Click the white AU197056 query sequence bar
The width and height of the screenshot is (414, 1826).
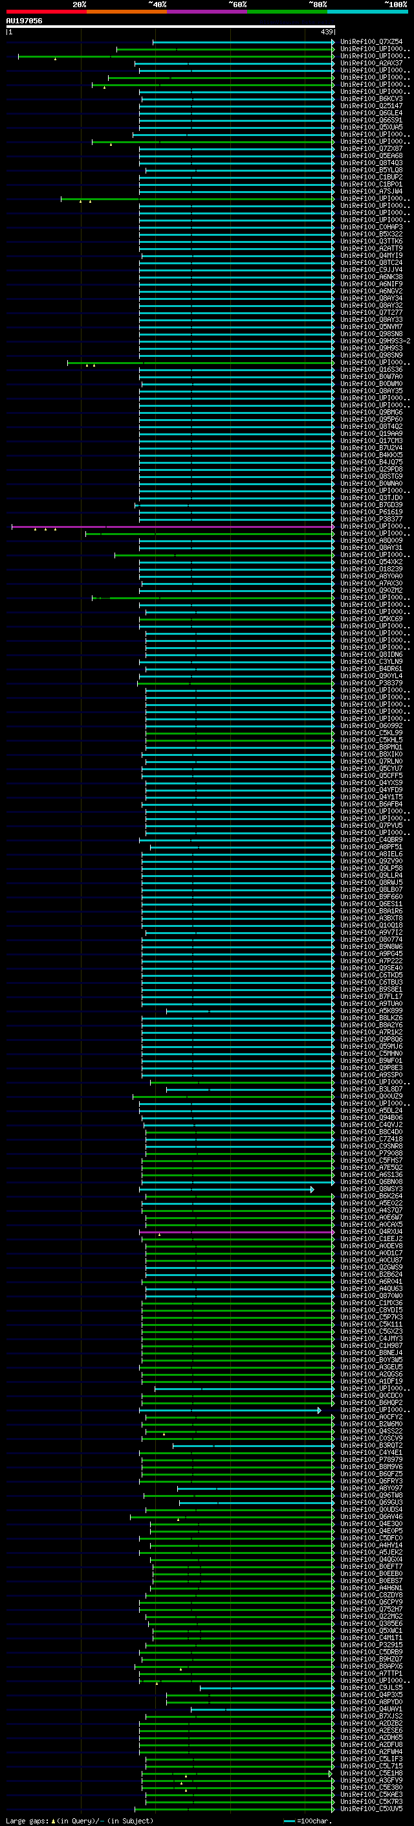pos(171,26)
